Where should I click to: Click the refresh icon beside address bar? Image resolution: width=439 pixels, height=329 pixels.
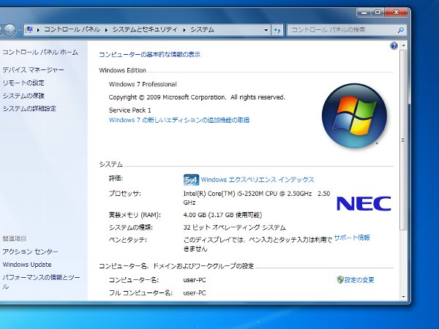pyautogui.click(x=277, y=30)
